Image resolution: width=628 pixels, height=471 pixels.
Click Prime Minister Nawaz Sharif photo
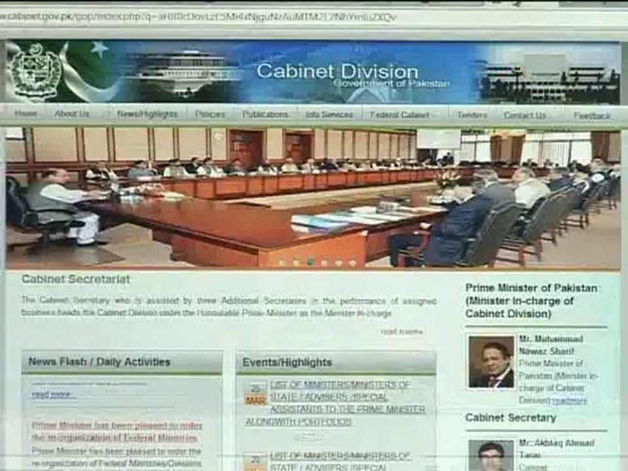coord(491,362)
